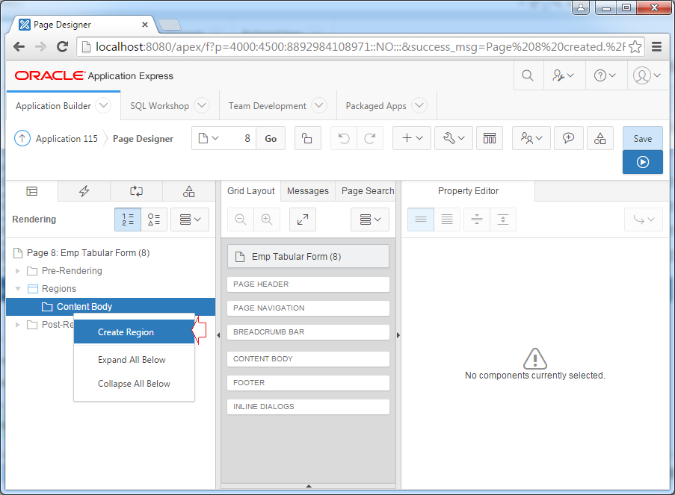Choose Create Region from context menu

coord(134,332)
